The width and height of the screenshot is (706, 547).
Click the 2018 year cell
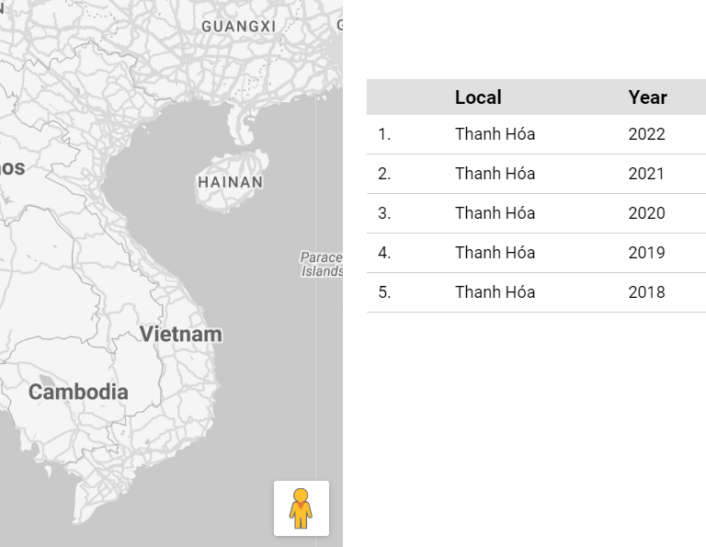(646, 292)
